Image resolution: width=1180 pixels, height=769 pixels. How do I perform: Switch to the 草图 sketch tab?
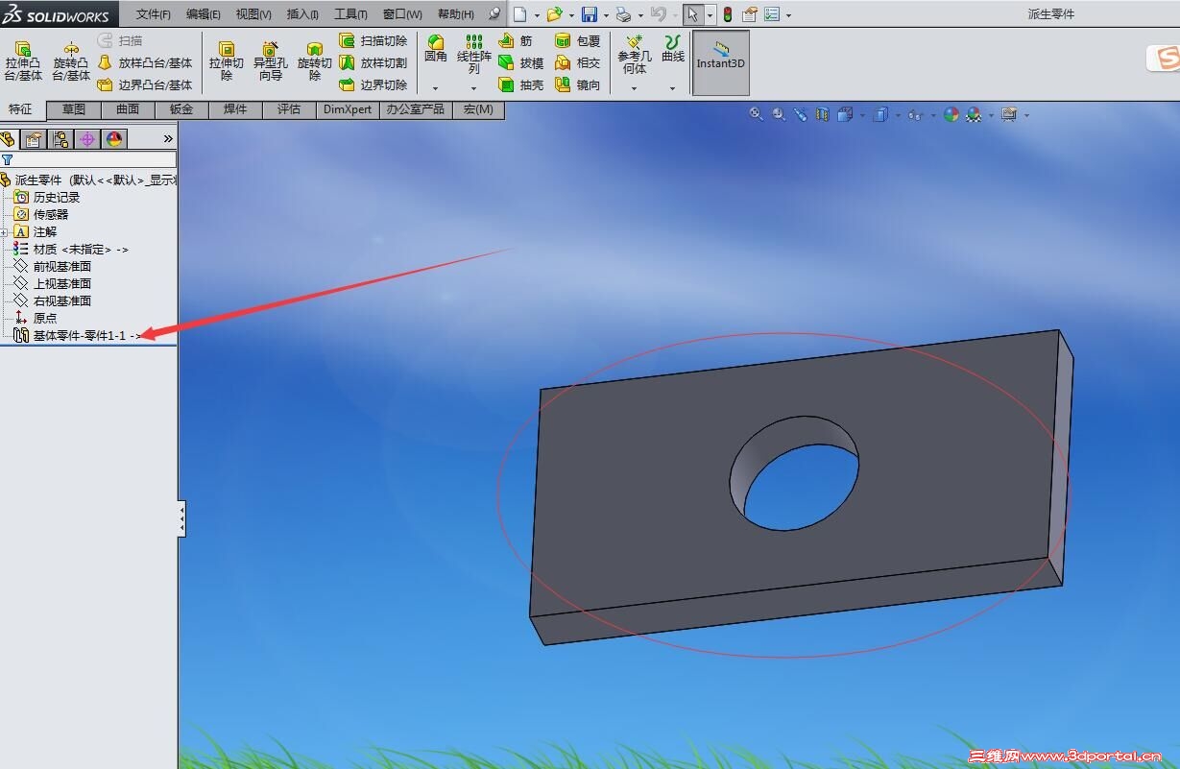point(74,109)
